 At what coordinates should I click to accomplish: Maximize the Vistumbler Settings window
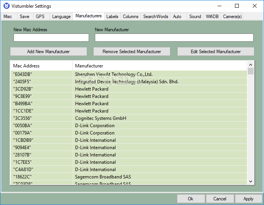(x=237, y=6)
